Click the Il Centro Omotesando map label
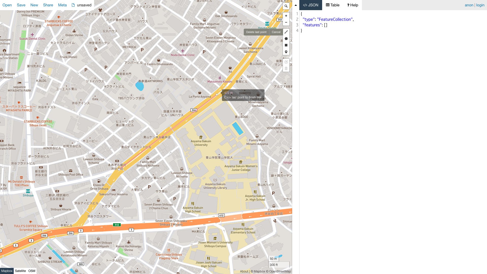This screenshot has width=487, height=274. coord(159,64)
